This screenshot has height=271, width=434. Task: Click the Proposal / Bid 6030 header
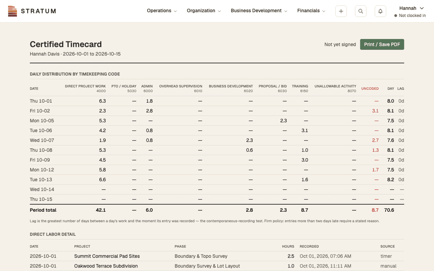(x=273, y=89)
